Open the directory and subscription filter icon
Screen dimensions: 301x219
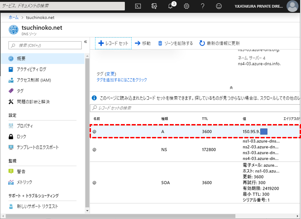pos(154,6)
